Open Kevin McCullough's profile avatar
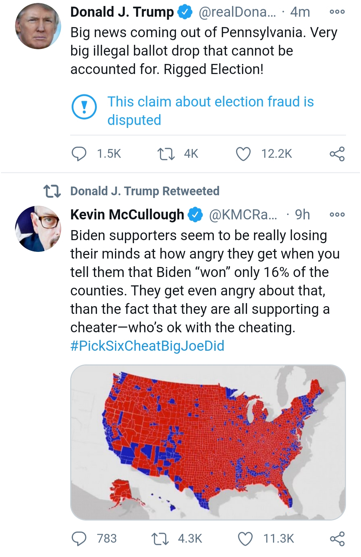 coord(38,229)
